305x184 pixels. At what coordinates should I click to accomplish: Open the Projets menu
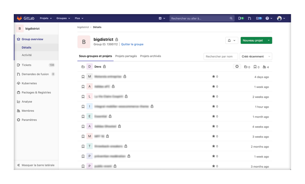[x=46, y=18]
